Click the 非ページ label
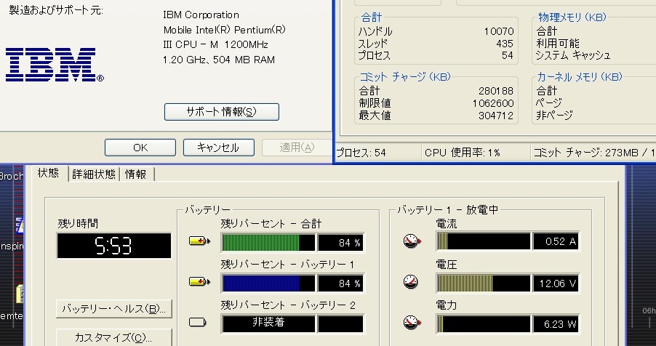The width and height of the screenshot is (656, 346). click(554, 116)
